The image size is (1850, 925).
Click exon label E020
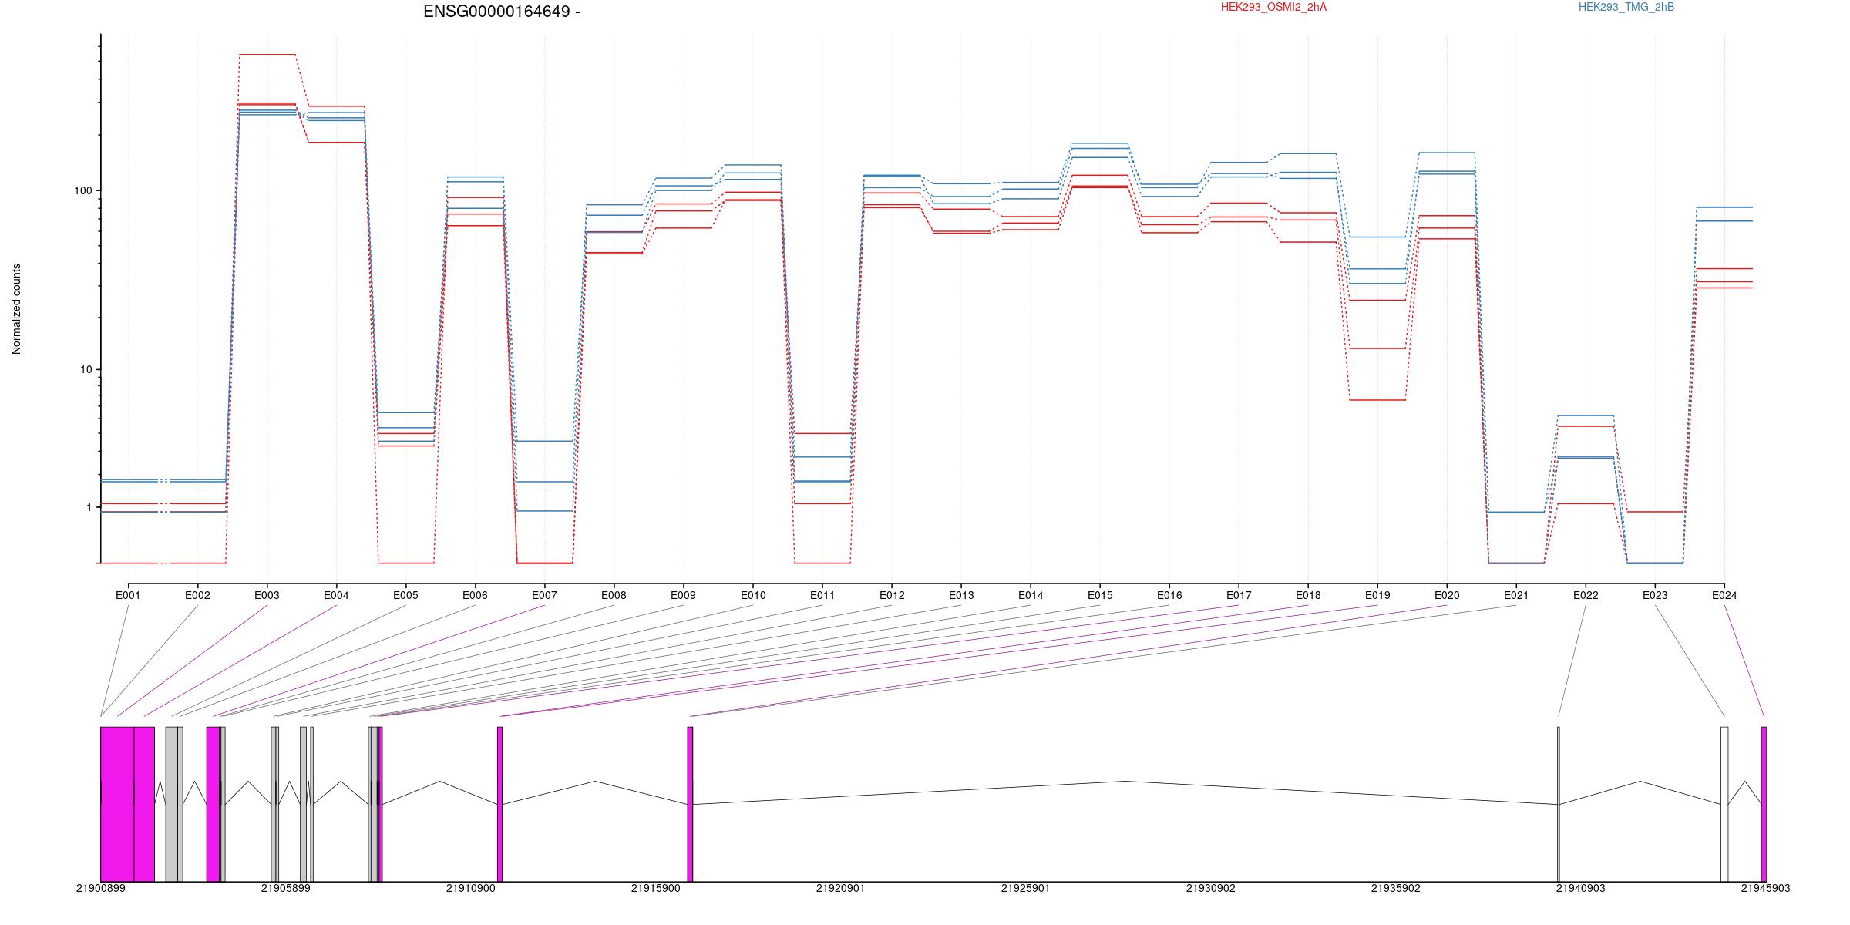1447,595
